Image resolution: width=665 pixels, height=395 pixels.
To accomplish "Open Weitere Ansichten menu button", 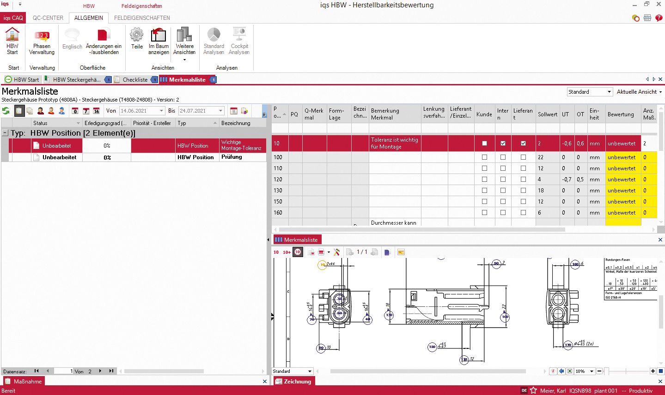I will pos(184,44).
